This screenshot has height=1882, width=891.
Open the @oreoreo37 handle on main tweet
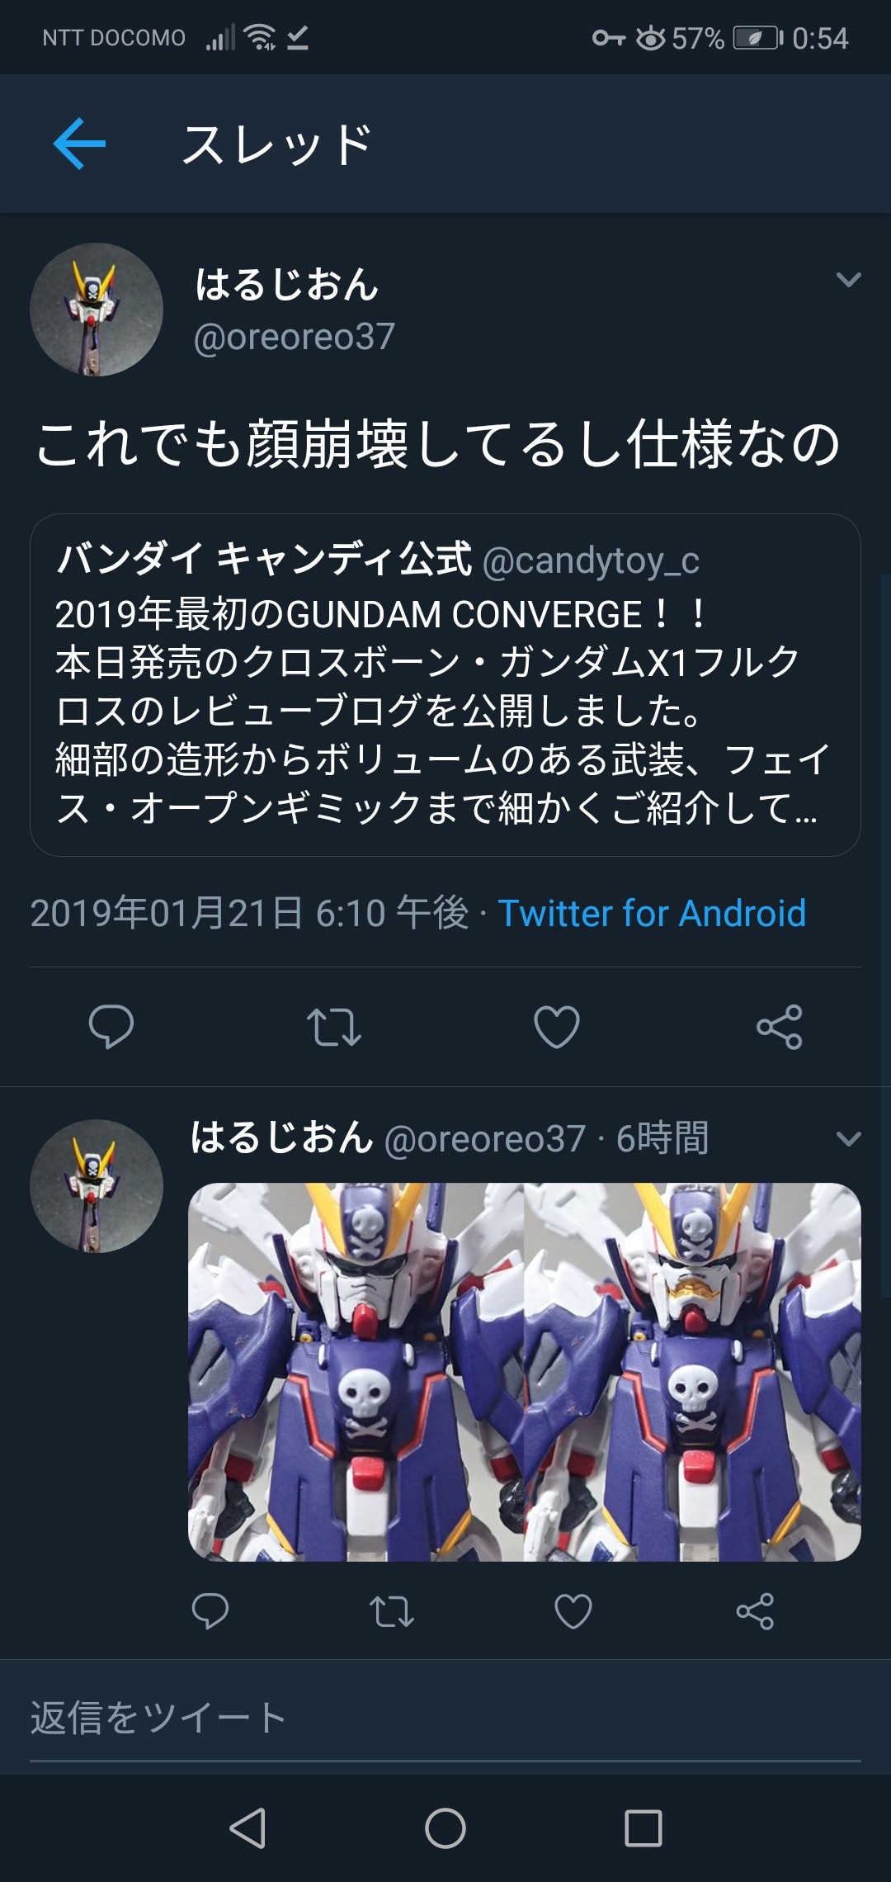[295, 337]
